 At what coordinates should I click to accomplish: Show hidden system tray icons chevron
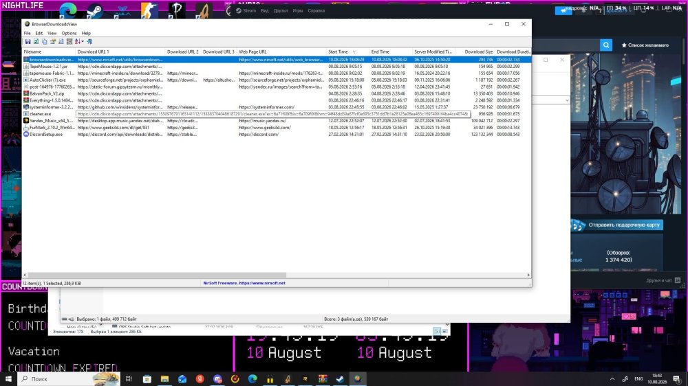pos(612,379)
